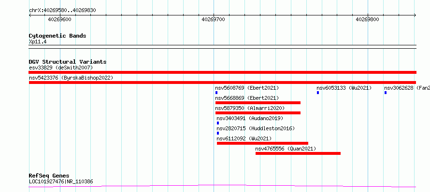Select the blue marker under nsv3403491
Screen dimensions: 430x192
click(218, 123)
